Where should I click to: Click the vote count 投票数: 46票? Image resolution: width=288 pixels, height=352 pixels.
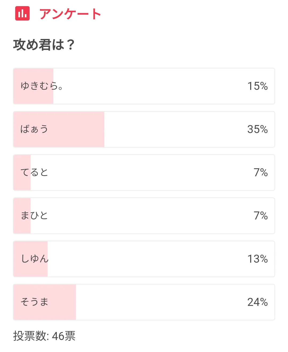(x=44, y=336)
